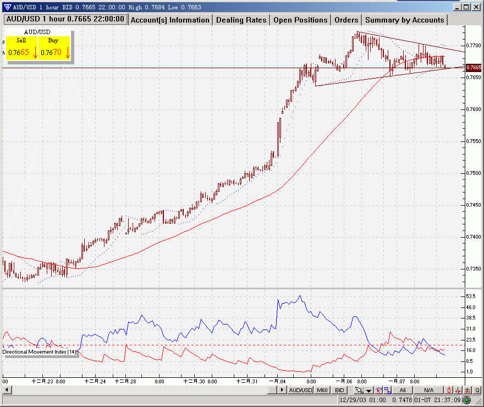
Task: Open the M60 timeframe selector
Action: tap(322, 391)
